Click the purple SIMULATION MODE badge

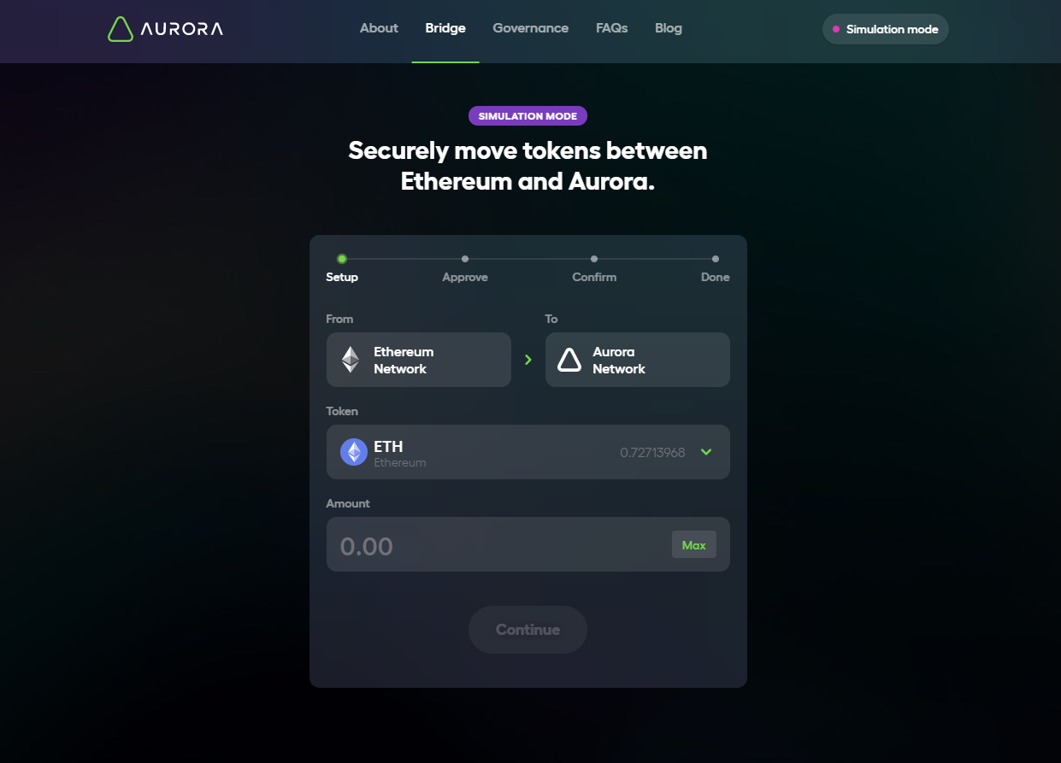click(x=528, y=116)
